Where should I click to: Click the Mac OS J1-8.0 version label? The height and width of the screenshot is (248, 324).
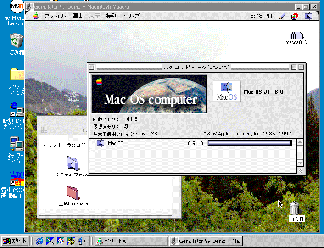(263, 92)
